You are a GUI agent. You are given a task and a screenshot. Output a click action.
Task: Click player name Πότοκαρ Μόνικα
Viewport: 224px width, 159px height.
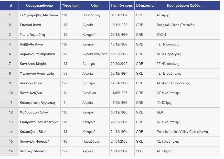[33, 151]
